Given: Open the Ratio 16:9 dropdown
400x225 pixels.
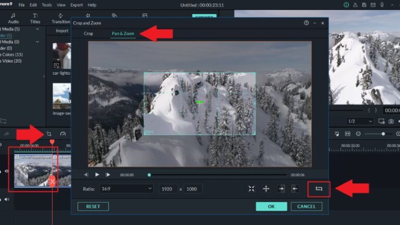Looking at the screenshot, I should coord(126,189).
